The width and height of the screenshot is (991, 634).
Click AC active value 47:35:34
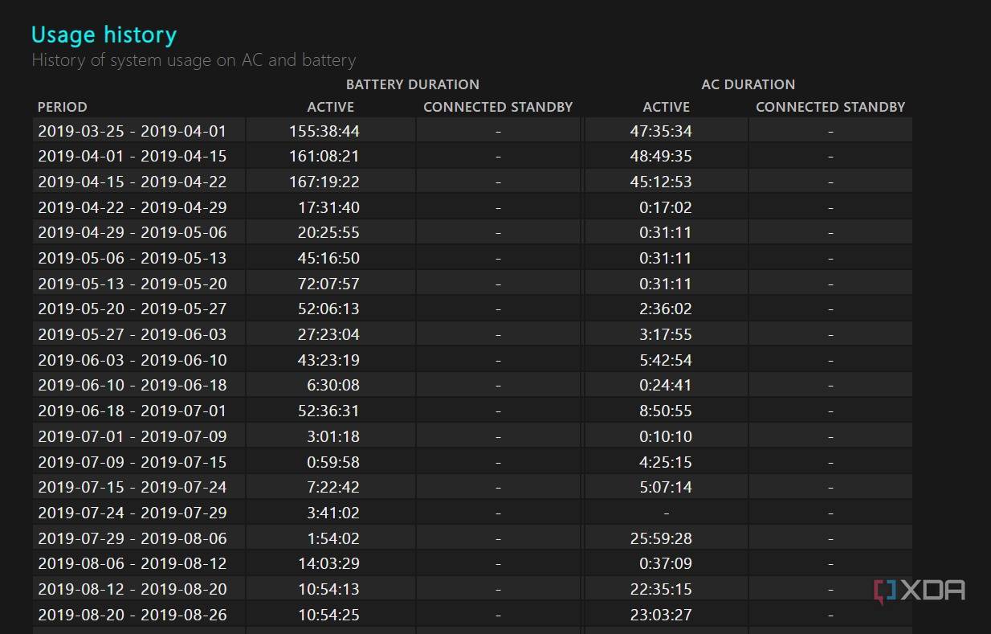(x=661, y=130)
